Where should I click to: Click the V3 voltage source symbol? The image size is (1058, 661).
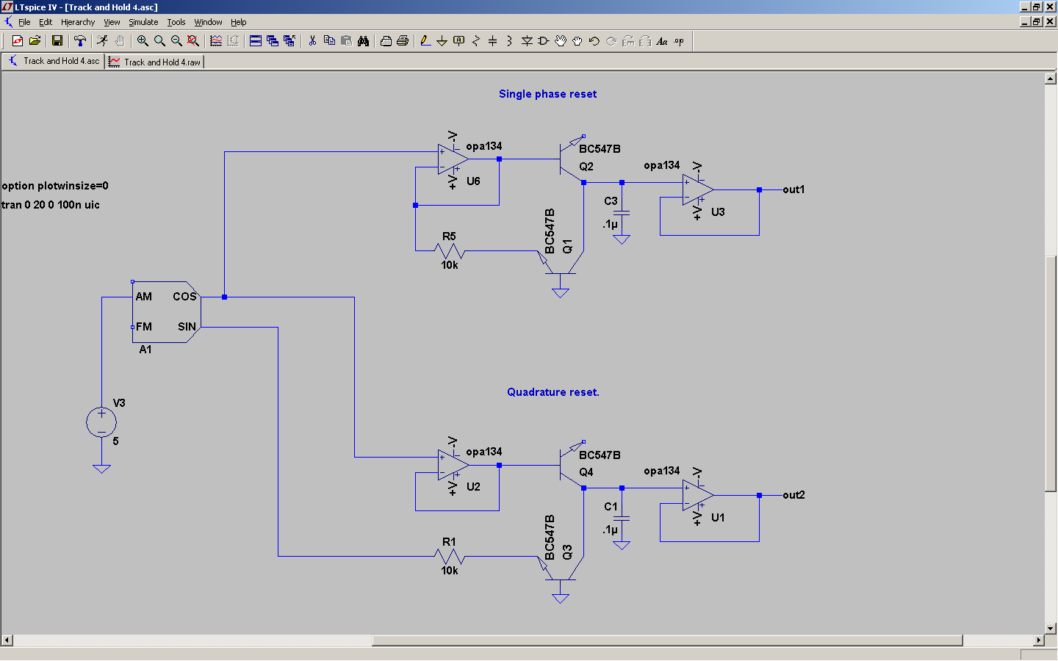pyautogui.click(x=101, y=422)
